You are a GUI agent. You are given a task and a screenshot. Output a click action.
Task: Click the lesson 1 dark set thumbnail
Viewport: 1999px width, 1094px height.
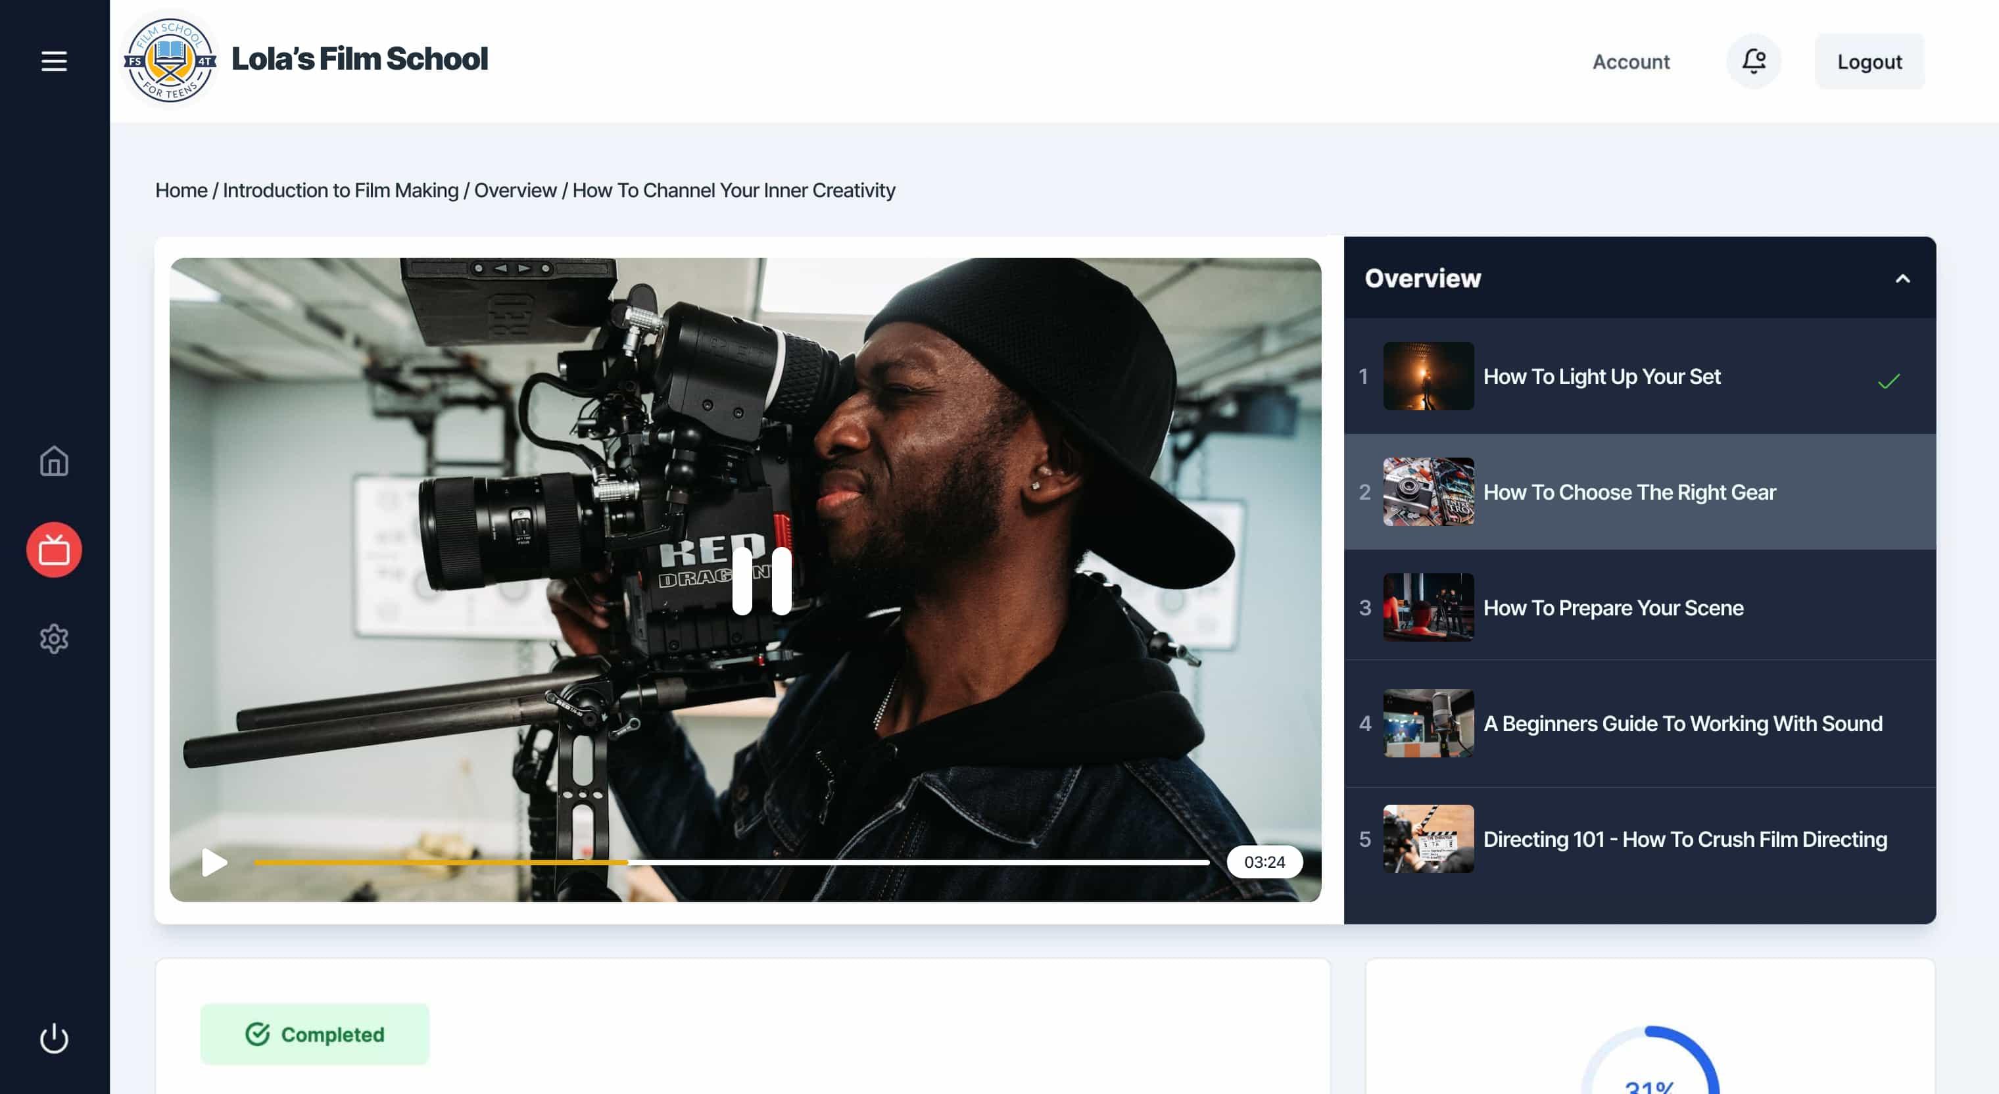tap(1428, 376)
